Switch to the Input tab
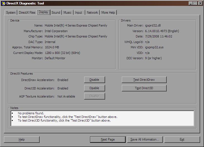The image size is (204, 147). point(79,13)
